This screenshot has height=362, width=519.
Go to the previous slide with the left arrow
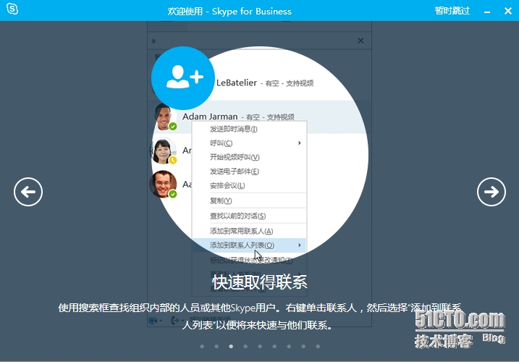click(28, 192)
